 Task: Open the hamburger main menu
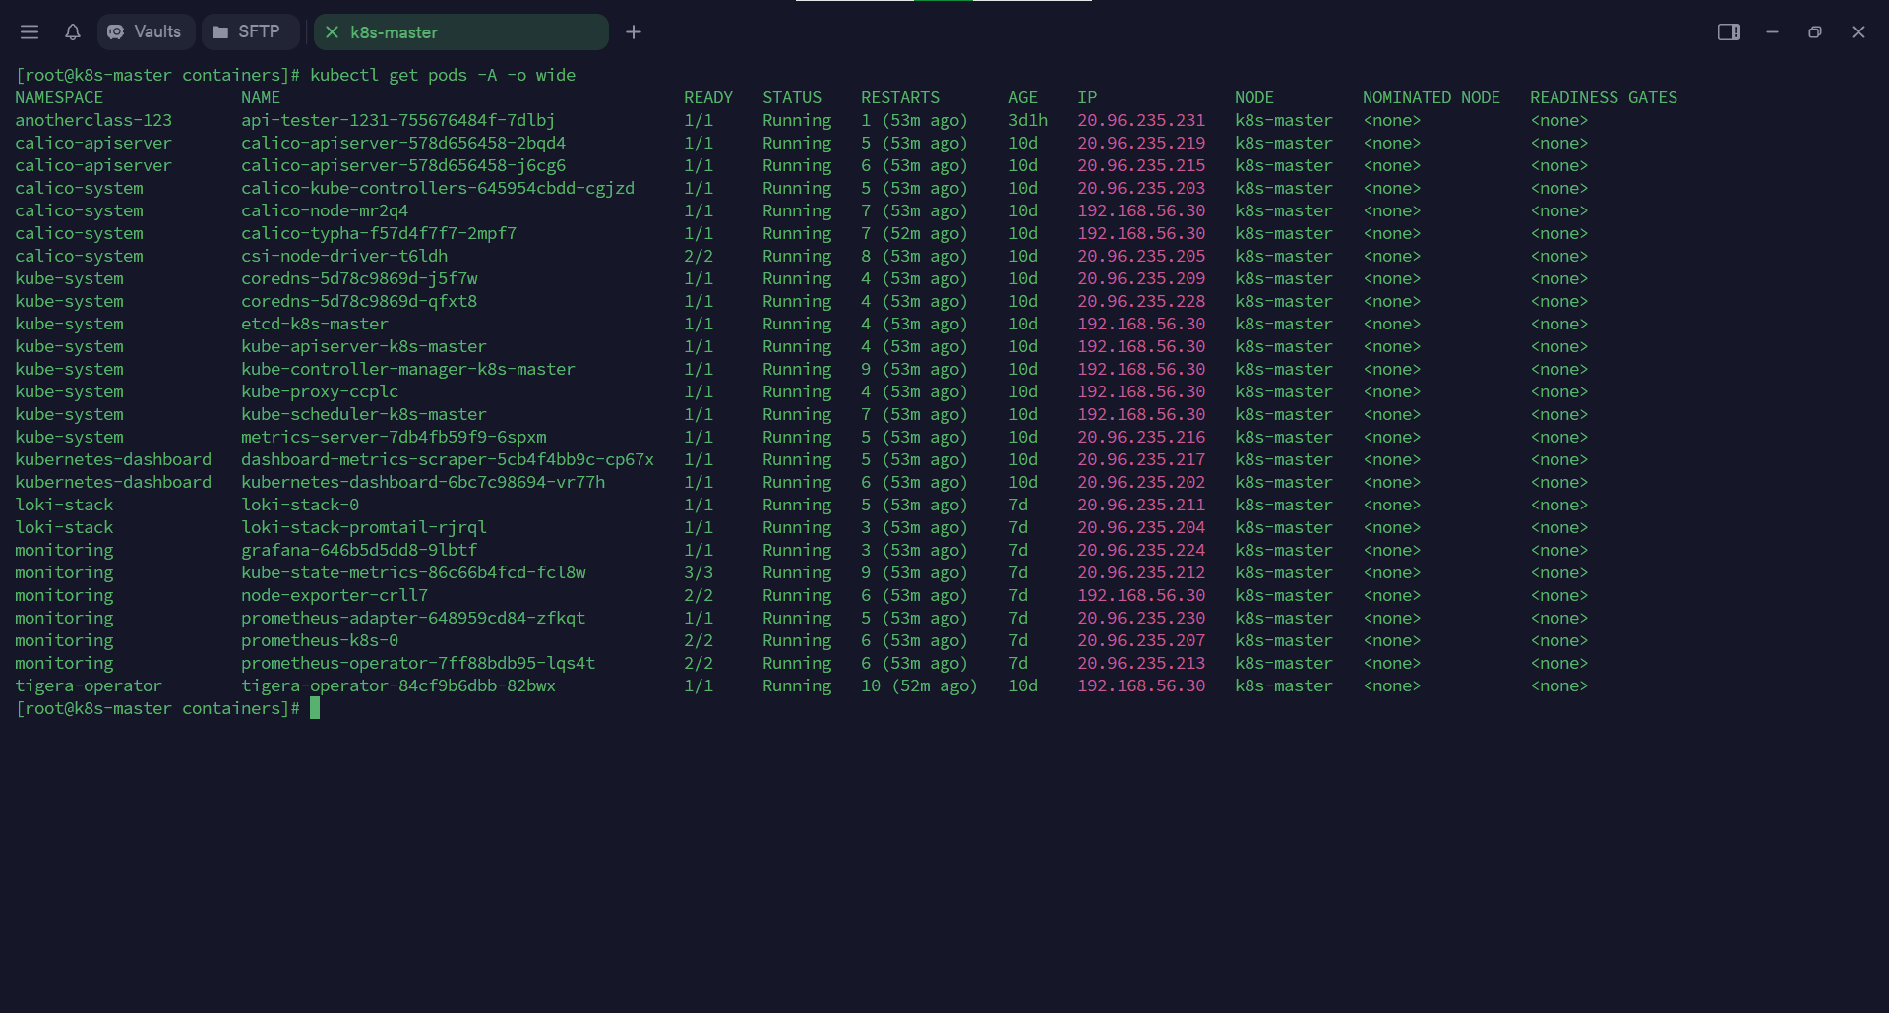pyautogui.click(x=30, y=32)
